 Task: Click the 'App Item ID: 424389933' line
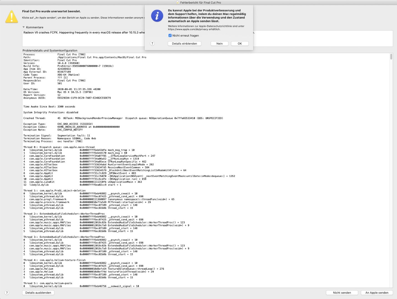[x=47, y=69]
